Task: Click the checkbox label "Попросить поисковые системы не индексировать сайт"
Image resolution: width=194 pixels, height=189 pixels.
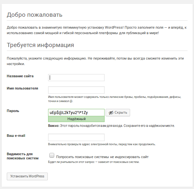Action: [x=102, y=157]
